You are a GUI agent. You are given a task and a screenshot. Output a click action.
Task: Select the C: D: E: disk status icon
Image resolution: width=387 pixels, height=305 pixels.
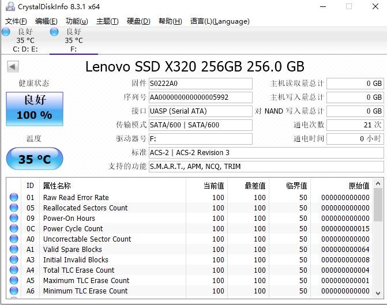pyautogui.click(x=6, y=32)
